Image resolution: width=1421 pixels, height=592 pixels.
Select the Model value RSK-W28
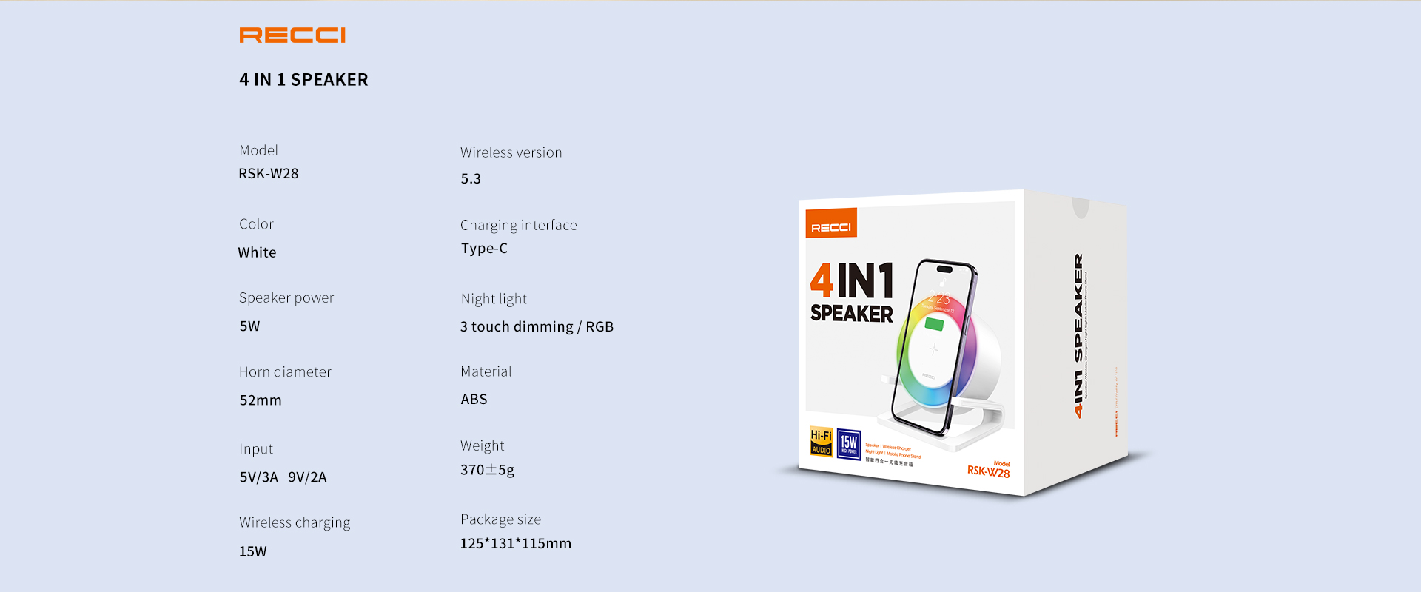[x=269, y=174]
